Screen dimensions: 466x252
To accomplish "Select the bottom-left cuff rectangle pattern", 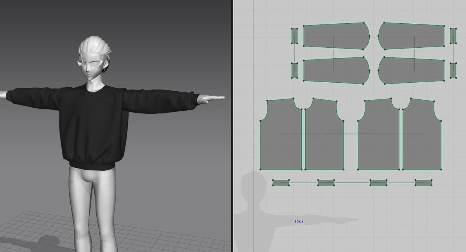I will (x=294, y=71).
